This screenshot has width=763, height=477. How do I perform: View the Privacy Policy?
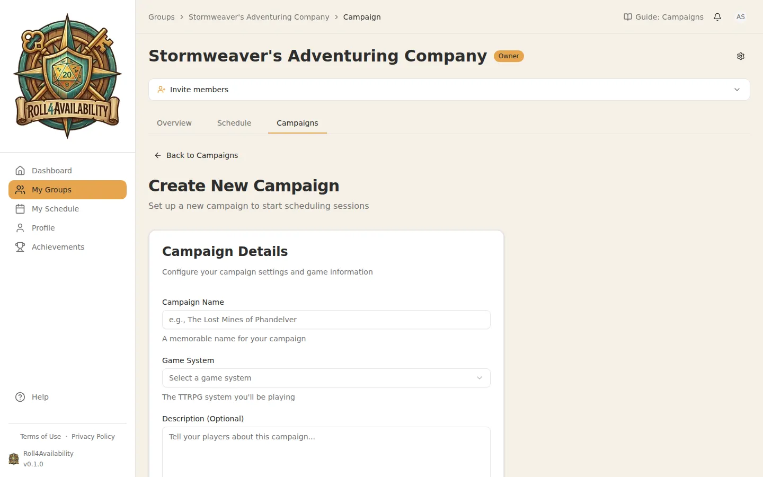tap(93, 436)
